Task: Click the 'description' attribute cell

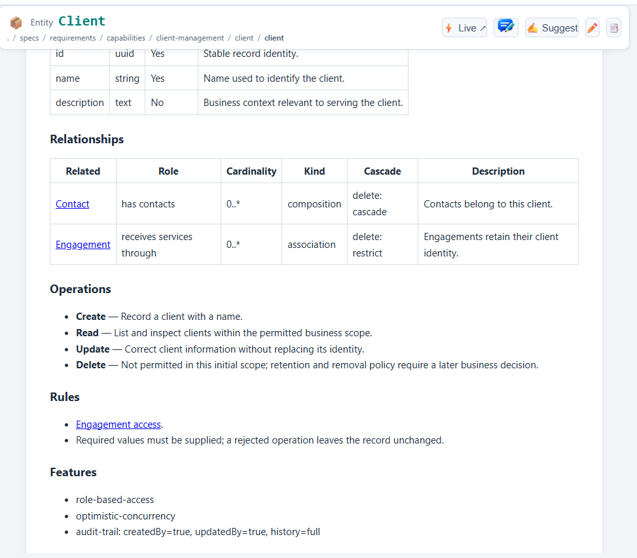Action: [x=80, y=103]
